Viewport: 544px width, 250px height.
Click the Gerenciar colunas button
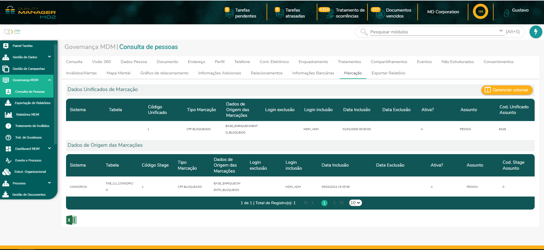pyautogui.click(x=507, y=90)
